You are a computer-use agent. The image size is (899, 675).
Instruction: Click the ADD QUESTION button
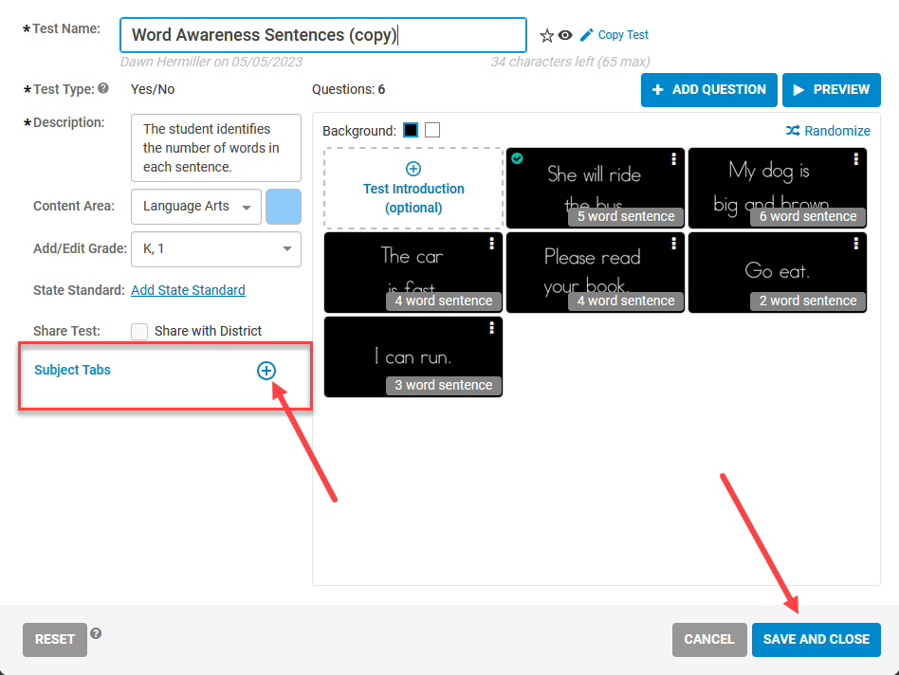point(709,90)
